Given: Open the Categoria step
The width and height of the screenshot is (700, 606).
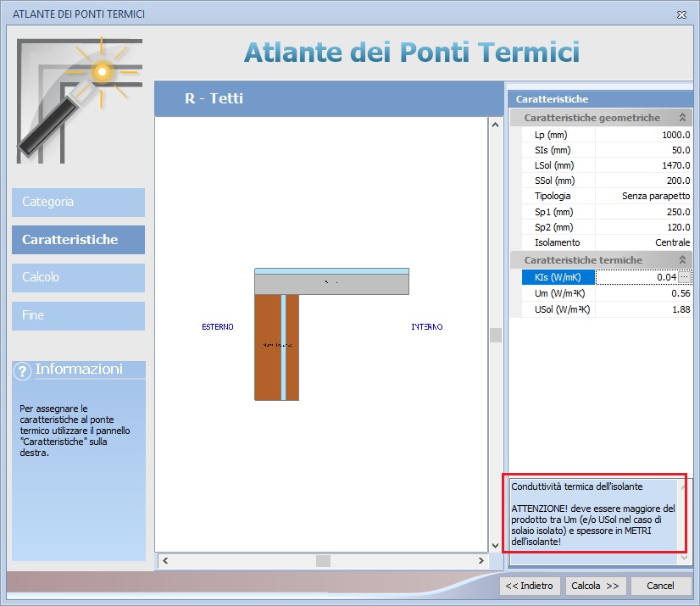Looking at the screenshot, I should pos(78,203).
